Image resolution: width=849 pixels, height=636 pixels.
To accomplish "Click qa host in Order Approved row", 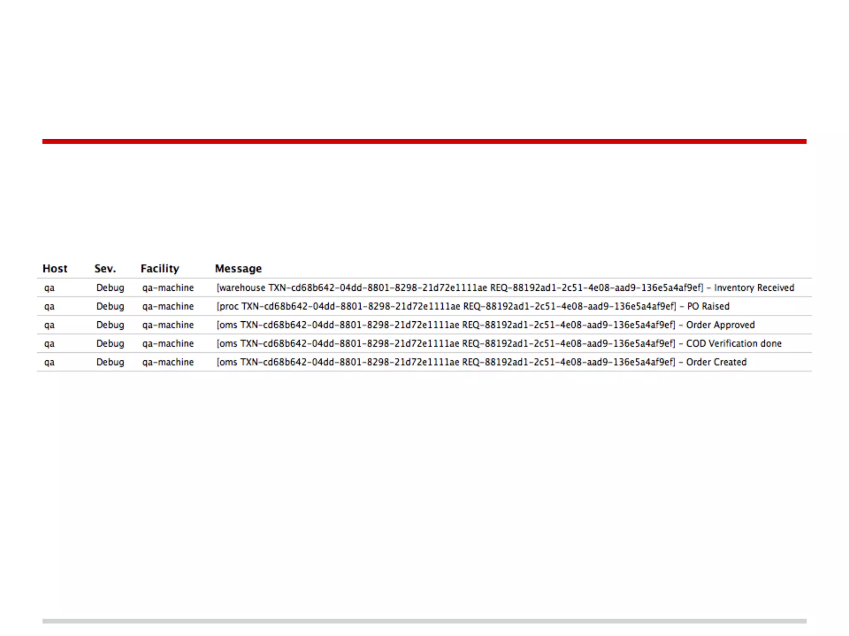I will point(49,325).
